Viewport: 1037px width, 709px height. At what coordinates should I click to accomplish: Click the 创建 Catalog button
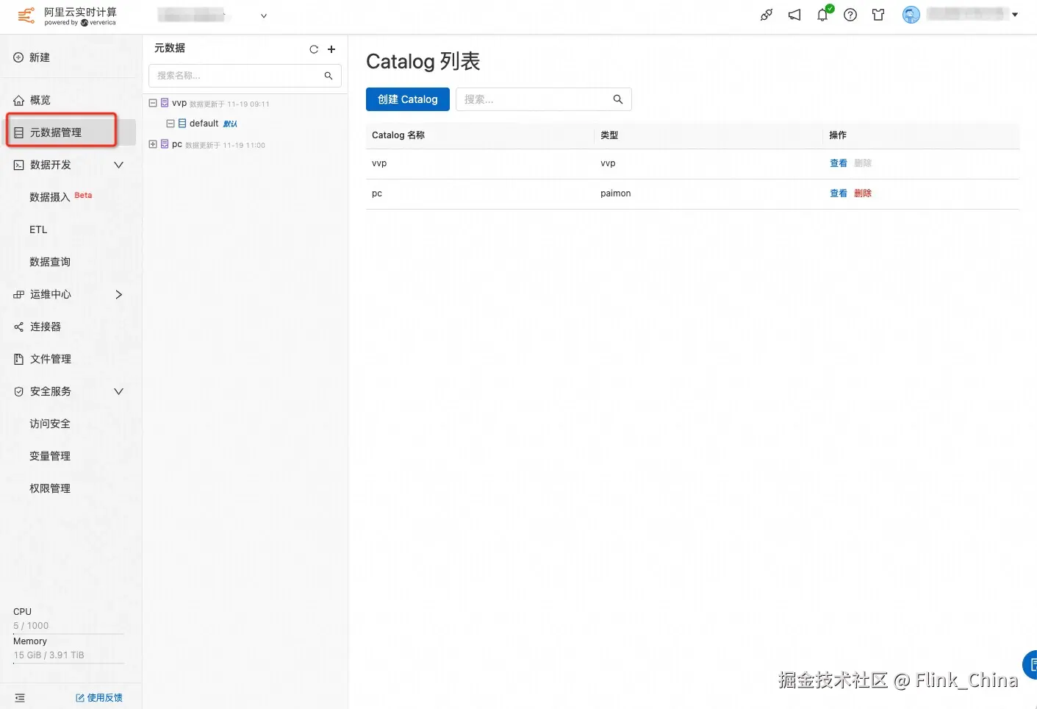tap(407, 99)
